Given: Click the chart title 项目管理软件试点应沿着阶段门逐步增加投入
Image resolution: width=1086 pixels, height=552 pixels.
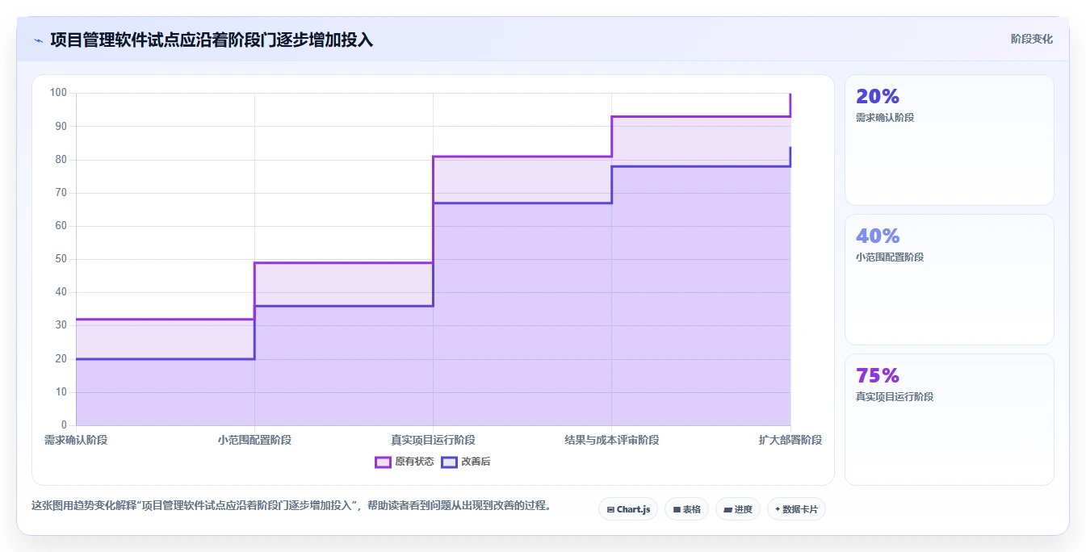Looking at the screenshot, I should pos(212,40).
